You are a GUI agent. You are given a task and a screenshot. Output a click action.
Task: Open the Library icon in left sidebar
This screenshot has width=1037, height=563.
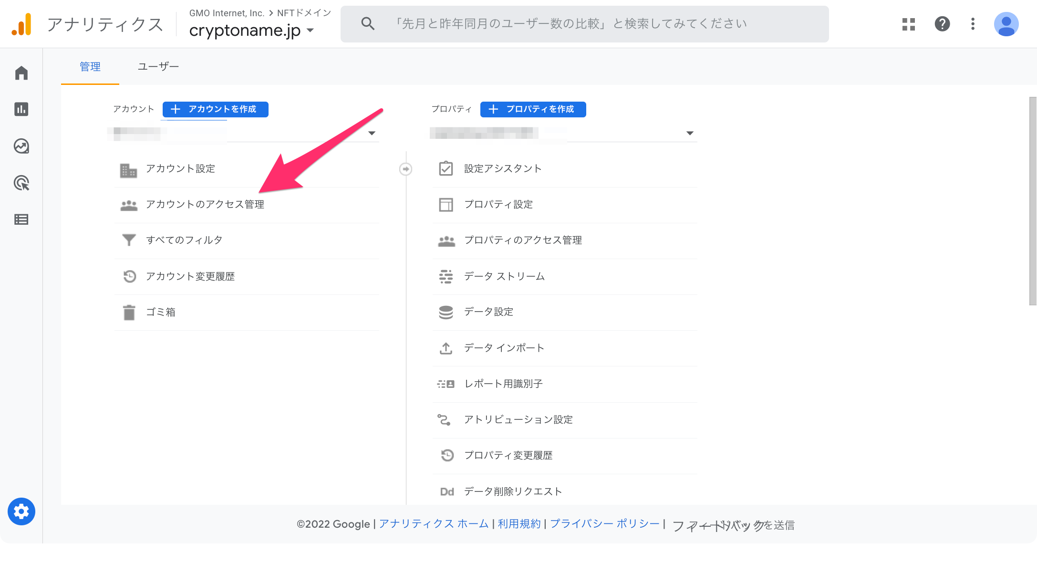point(21,219)
